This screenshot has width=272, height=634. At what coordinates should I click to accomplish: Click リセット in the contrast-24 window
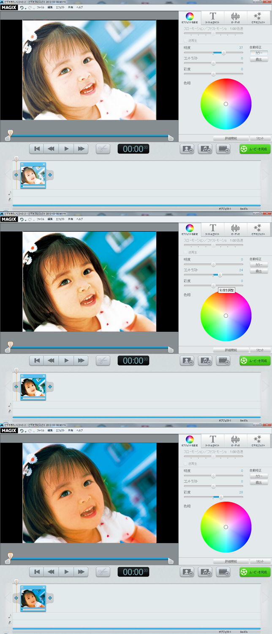click(x=260, y=350)
